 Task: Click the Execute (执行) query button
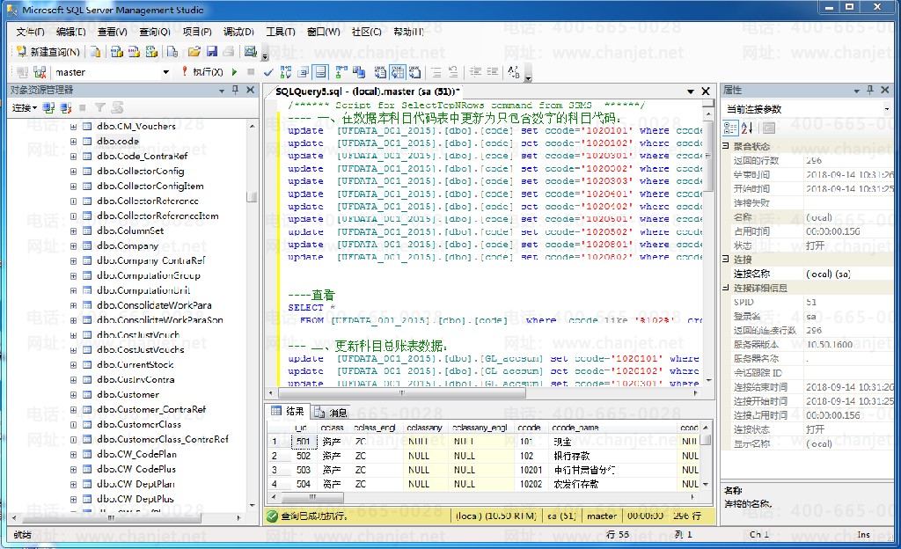click(x=201, y=72)
